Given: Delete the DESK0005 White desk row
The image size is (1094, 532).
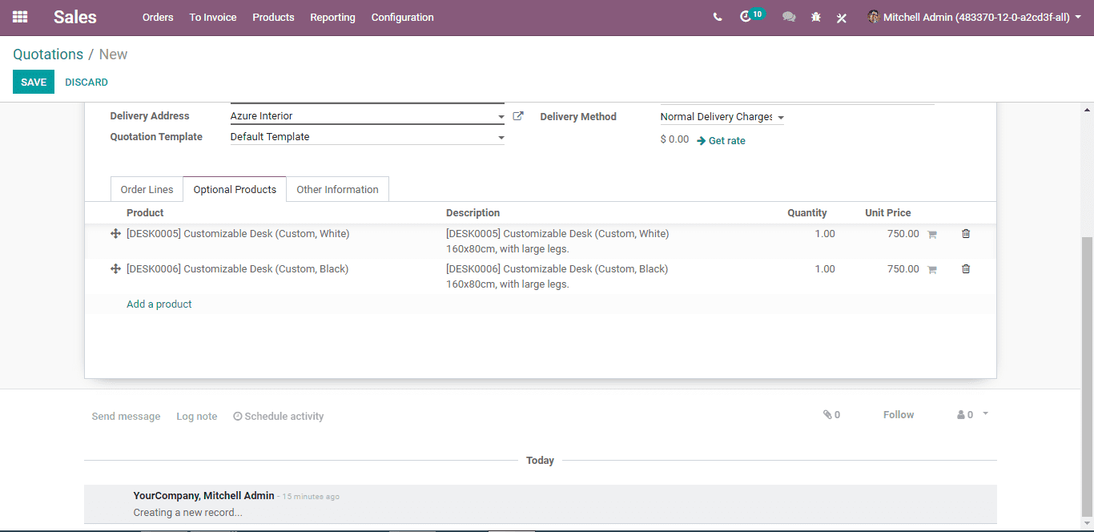Looking at the screenshot, I should coord(966,234).
